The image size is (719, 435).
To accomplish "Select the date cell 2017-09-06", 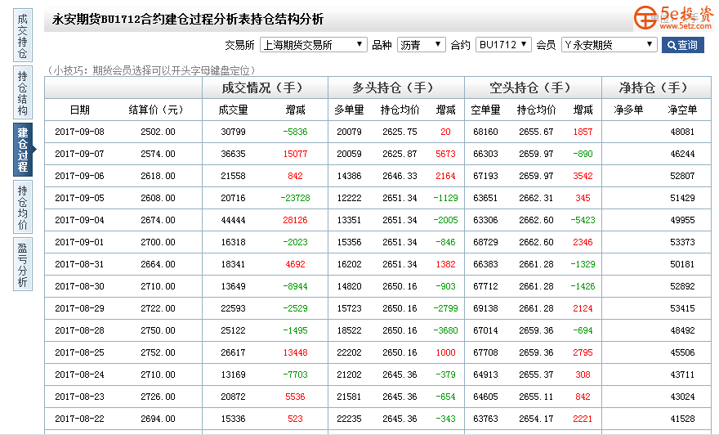I will pos(80,176).
